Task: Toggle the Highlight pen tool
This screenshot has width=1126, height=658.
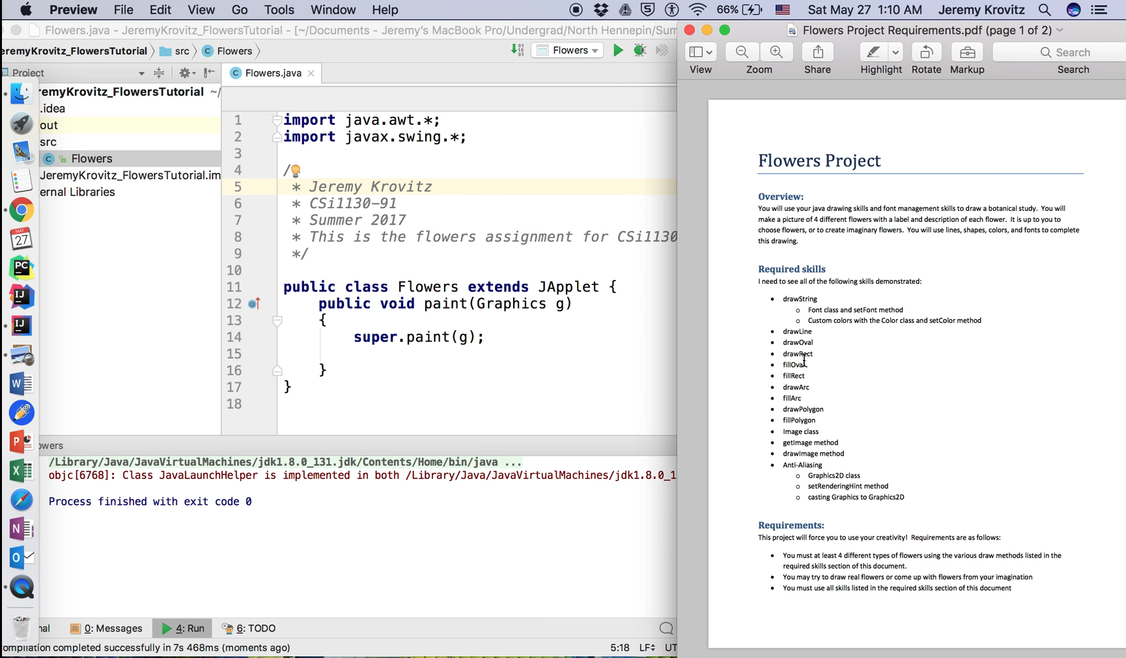Action: 873,52
